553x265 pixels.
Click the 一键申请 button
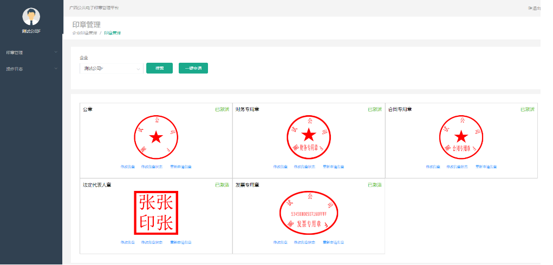(193, 68)
